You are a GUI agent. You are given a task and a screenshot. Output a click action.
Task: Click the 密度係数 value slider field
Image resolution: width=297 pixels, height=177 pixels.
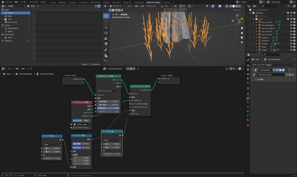tap(108, 108)
